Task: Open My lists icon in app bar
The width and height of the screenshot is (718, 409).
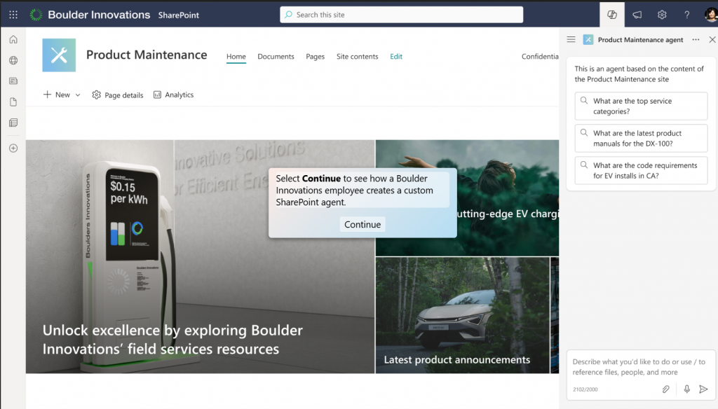Action: point(13,123)
